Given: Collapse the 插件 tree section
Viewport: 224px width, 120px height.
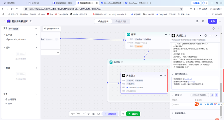Looking at the screenshot, I should pyautogui.click(x=4, y=48).
